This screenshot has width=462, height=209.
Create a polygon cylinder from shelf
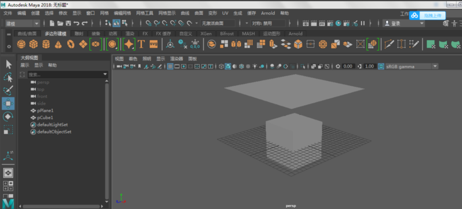(x=46, y=44)
